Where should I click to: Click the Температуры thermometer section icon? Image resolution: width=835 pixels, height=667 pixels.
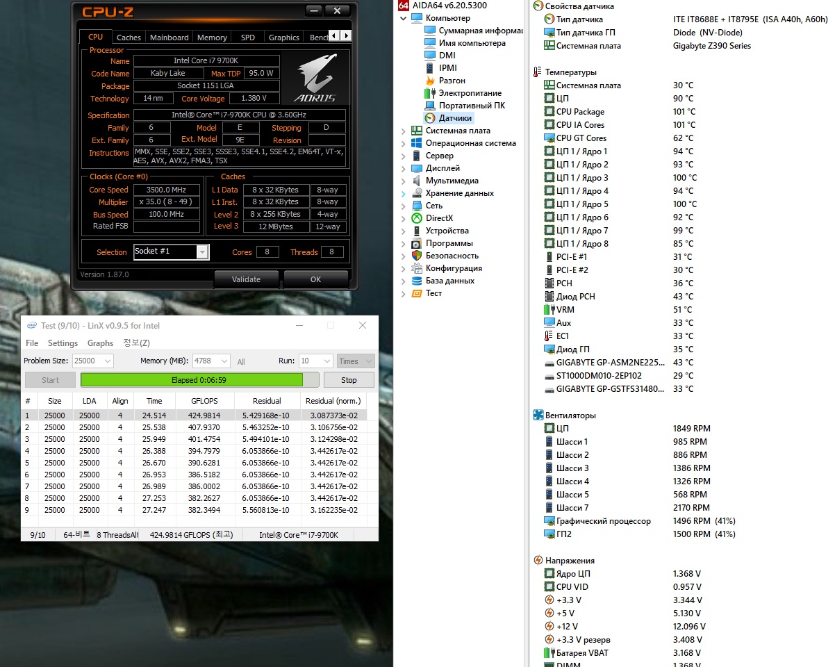pyautogui.click(x=538, y=72)
